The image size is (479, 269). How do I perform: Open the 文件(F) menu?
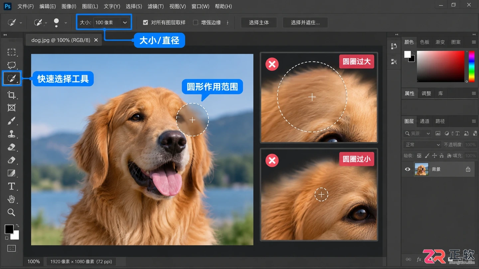click(26, 6)
